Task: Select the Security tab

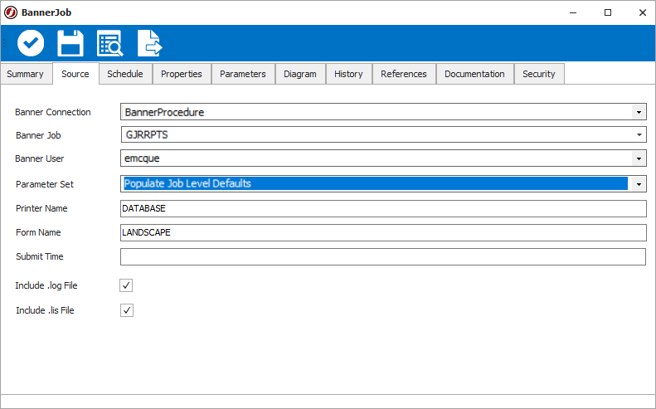Action: 539,74
